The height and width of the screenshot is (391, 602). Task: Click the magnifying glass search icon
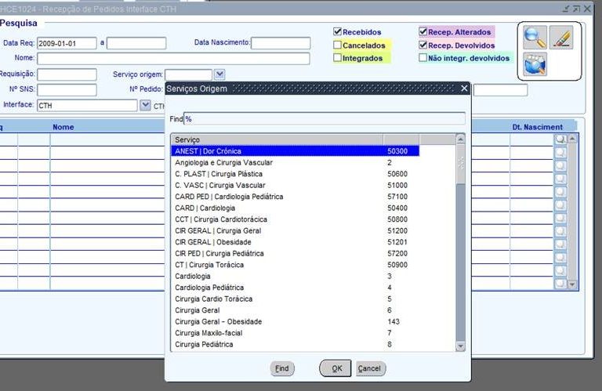click(x=535, y=38)
